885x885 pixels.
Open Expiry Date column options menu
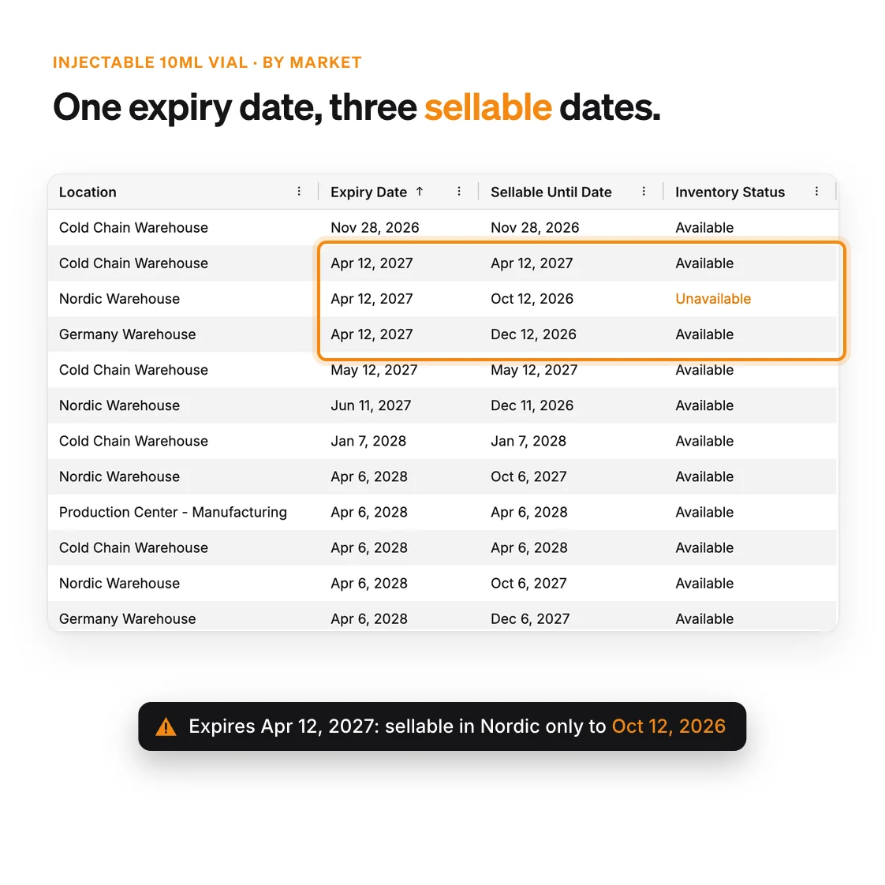coord(459,192)
